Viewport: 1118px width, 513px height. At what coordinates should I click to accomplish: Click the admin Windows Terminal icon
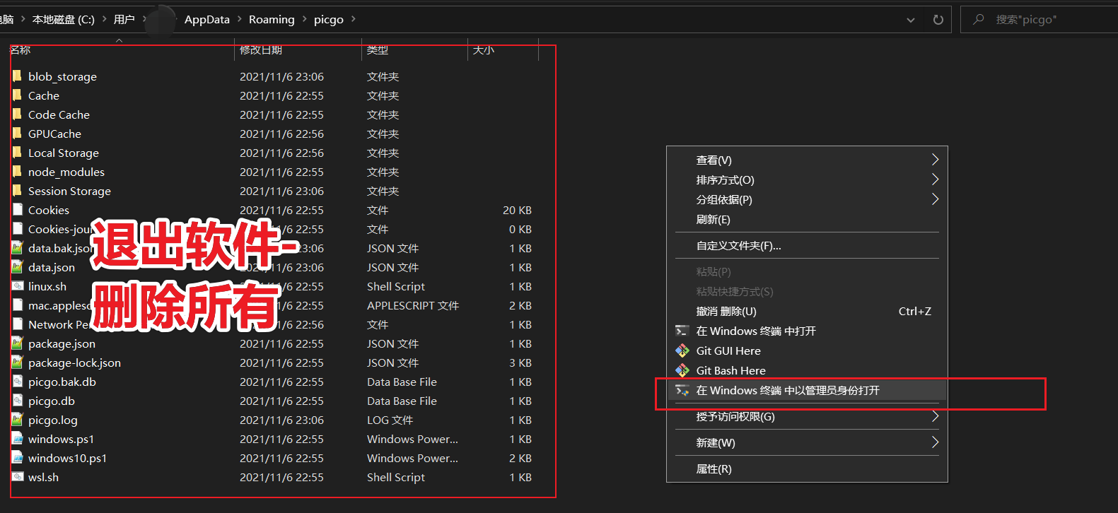pyautogui.click(x=682, y=390)
